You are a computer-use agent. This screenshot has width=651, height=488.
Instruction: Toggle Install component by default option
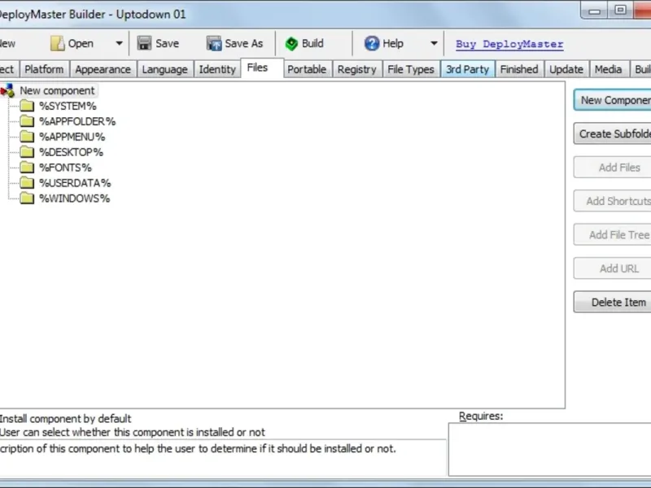65,419
